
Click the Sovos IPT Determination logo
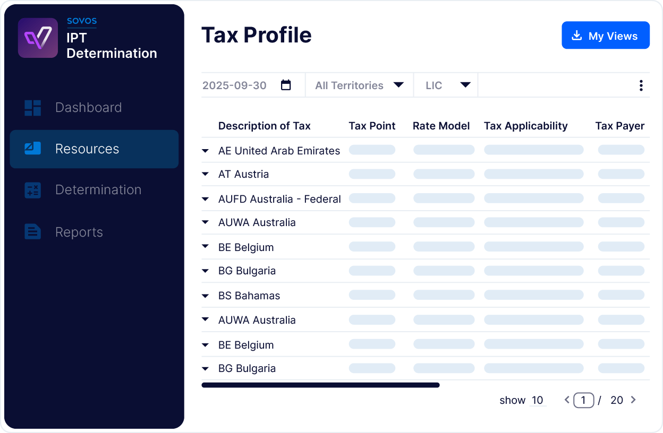click(x=38, y=38)
